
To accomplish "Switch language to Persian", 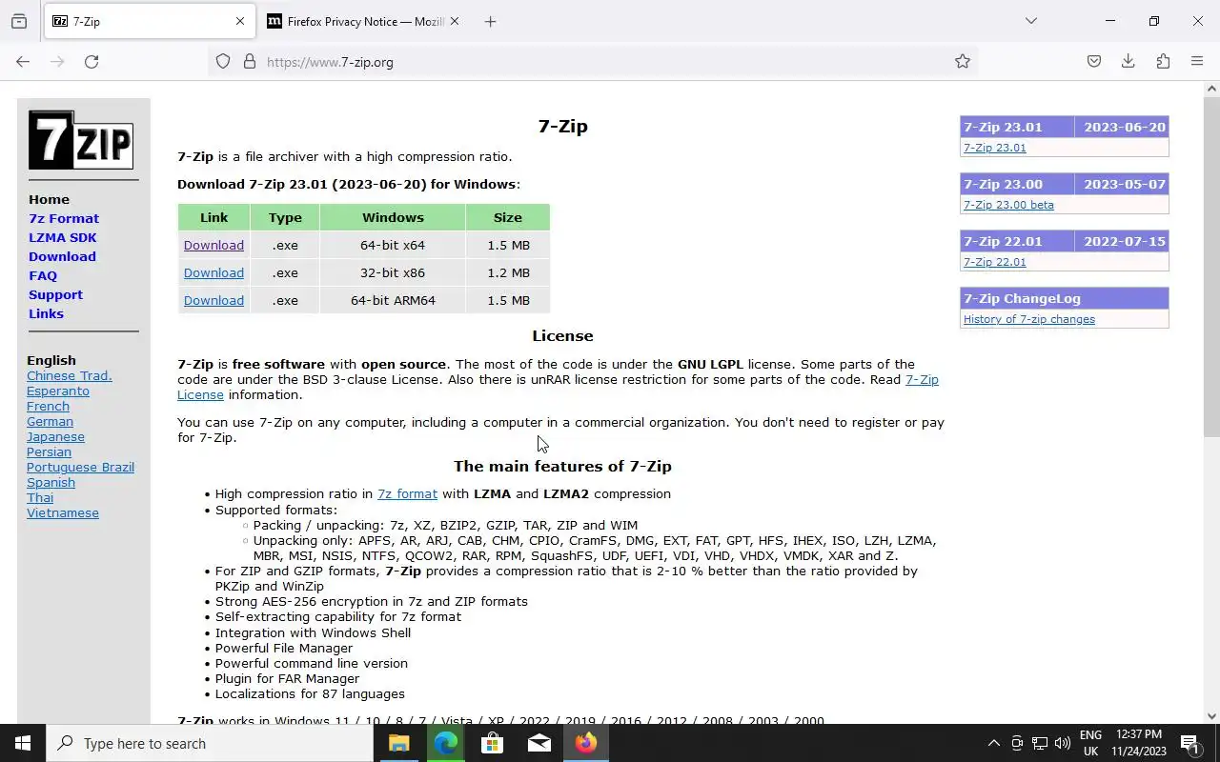I will pos(49,451).
